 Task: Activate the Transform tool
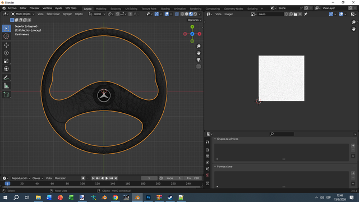pos(6,68)
